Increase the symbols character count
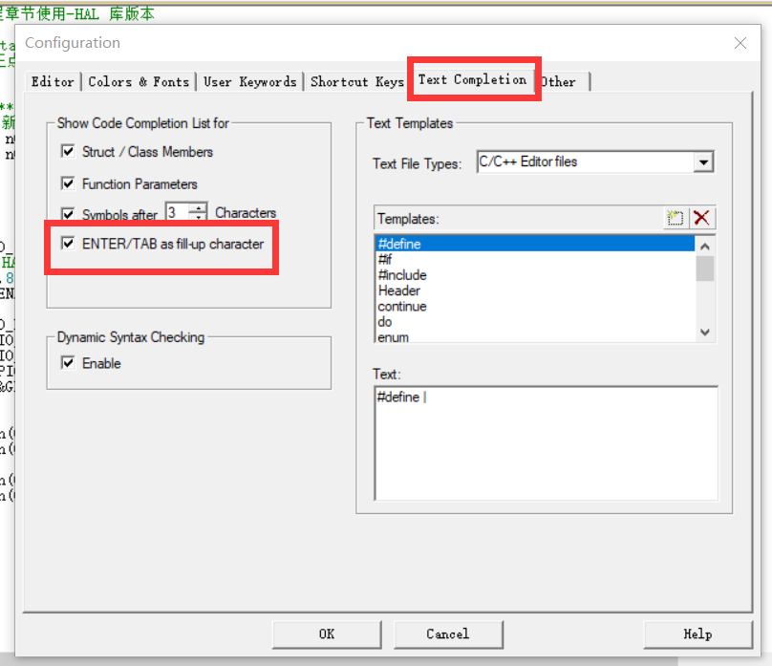Image resolution: width=772 pixels, height=666 pixels. pyautogui.click(x=199, y=207)
